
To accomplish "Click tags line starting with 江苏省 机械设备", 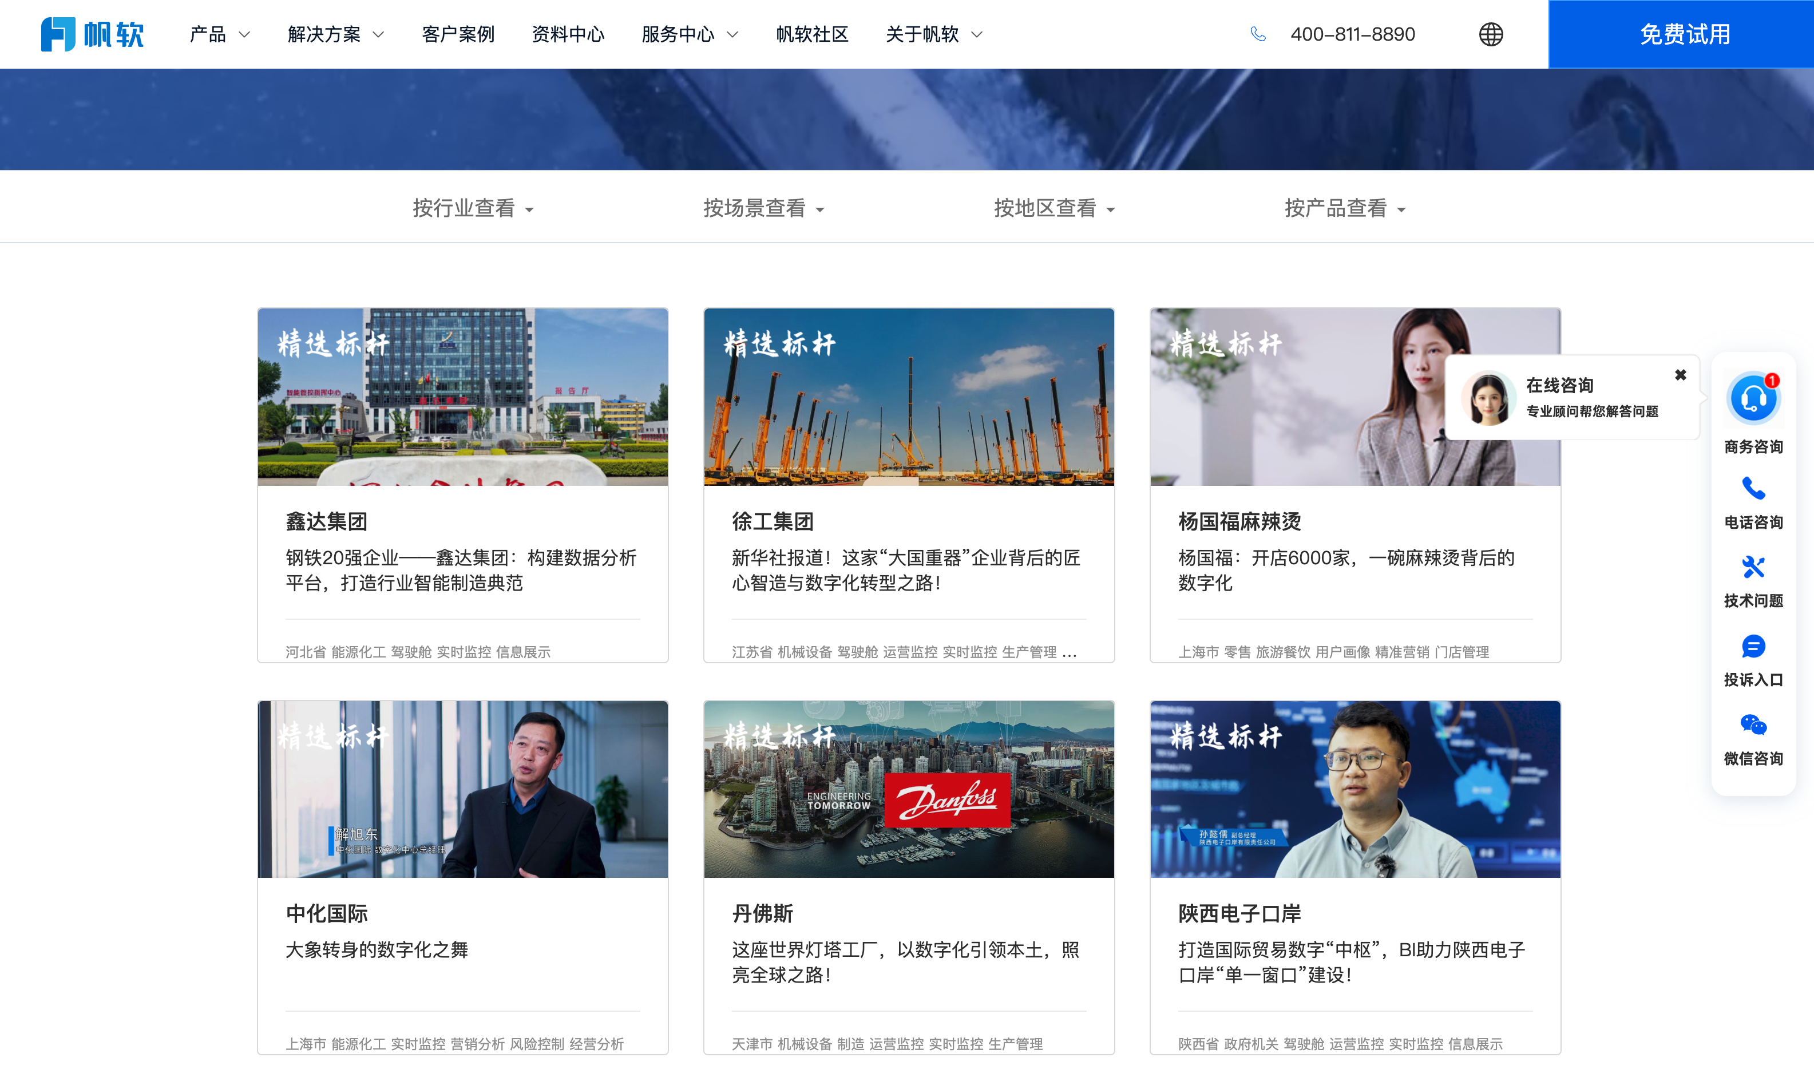I will pyautogui.click(x=904, y=652).
